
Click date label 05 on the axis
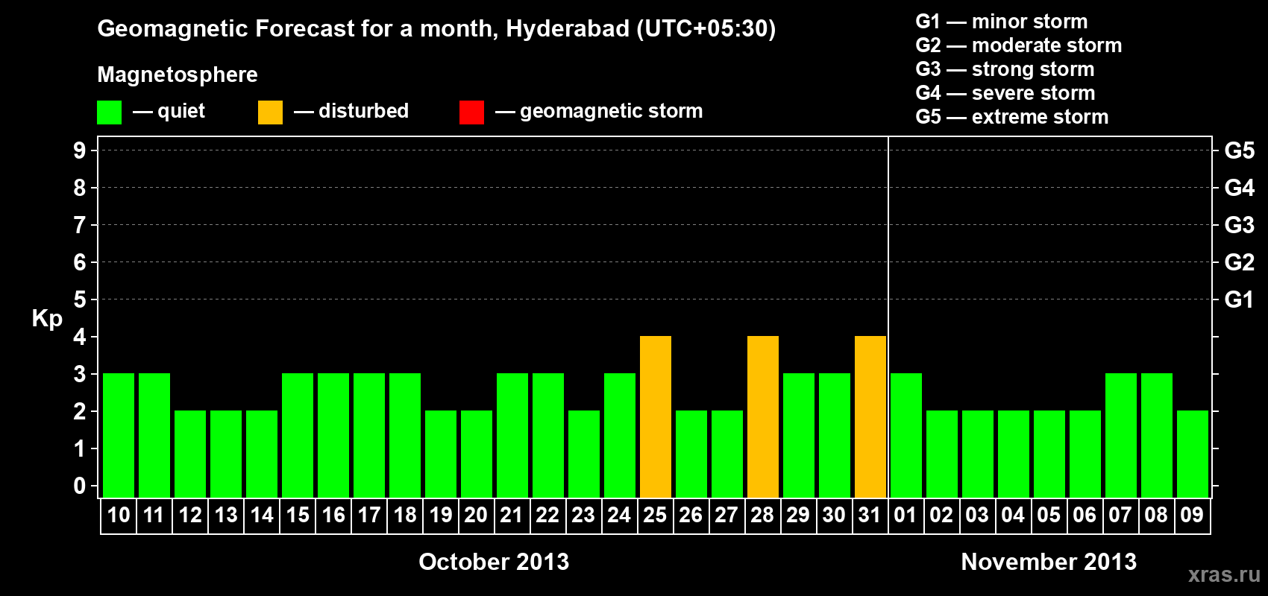coord(1049,515)
